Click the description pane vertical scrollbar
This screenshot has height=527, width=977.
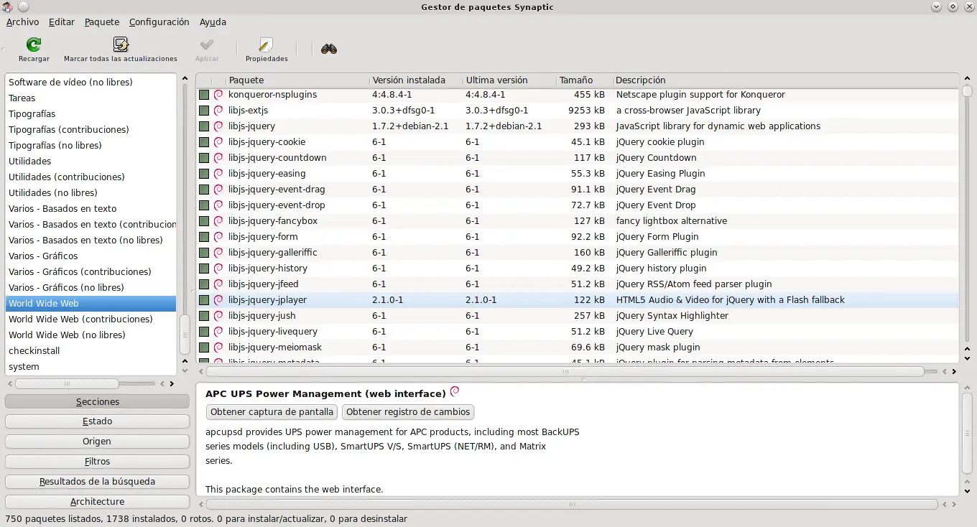point(967,434)
